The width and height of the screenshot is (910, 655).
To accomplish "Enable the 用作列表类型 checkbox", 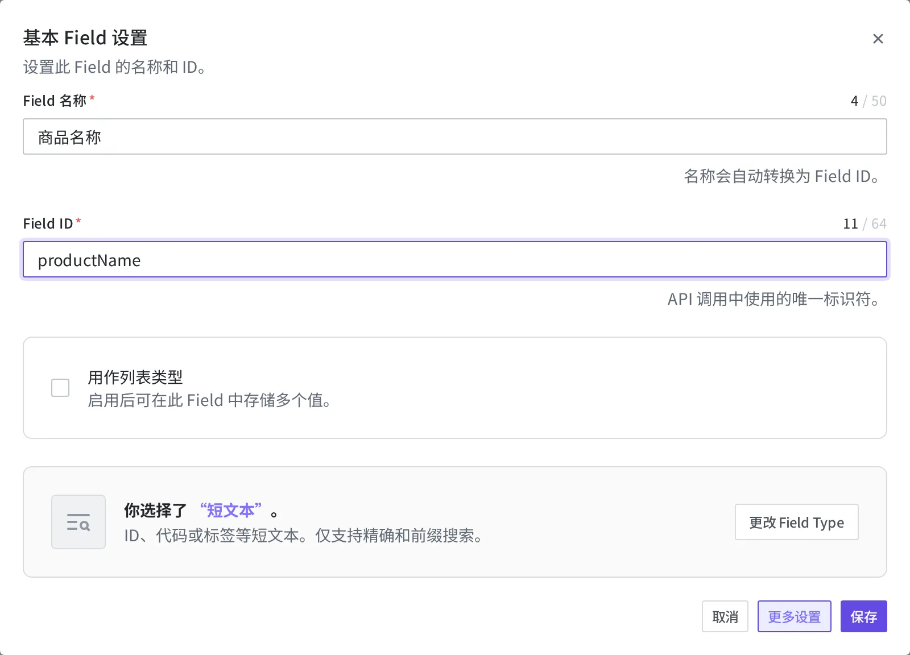I will (60, 388).
